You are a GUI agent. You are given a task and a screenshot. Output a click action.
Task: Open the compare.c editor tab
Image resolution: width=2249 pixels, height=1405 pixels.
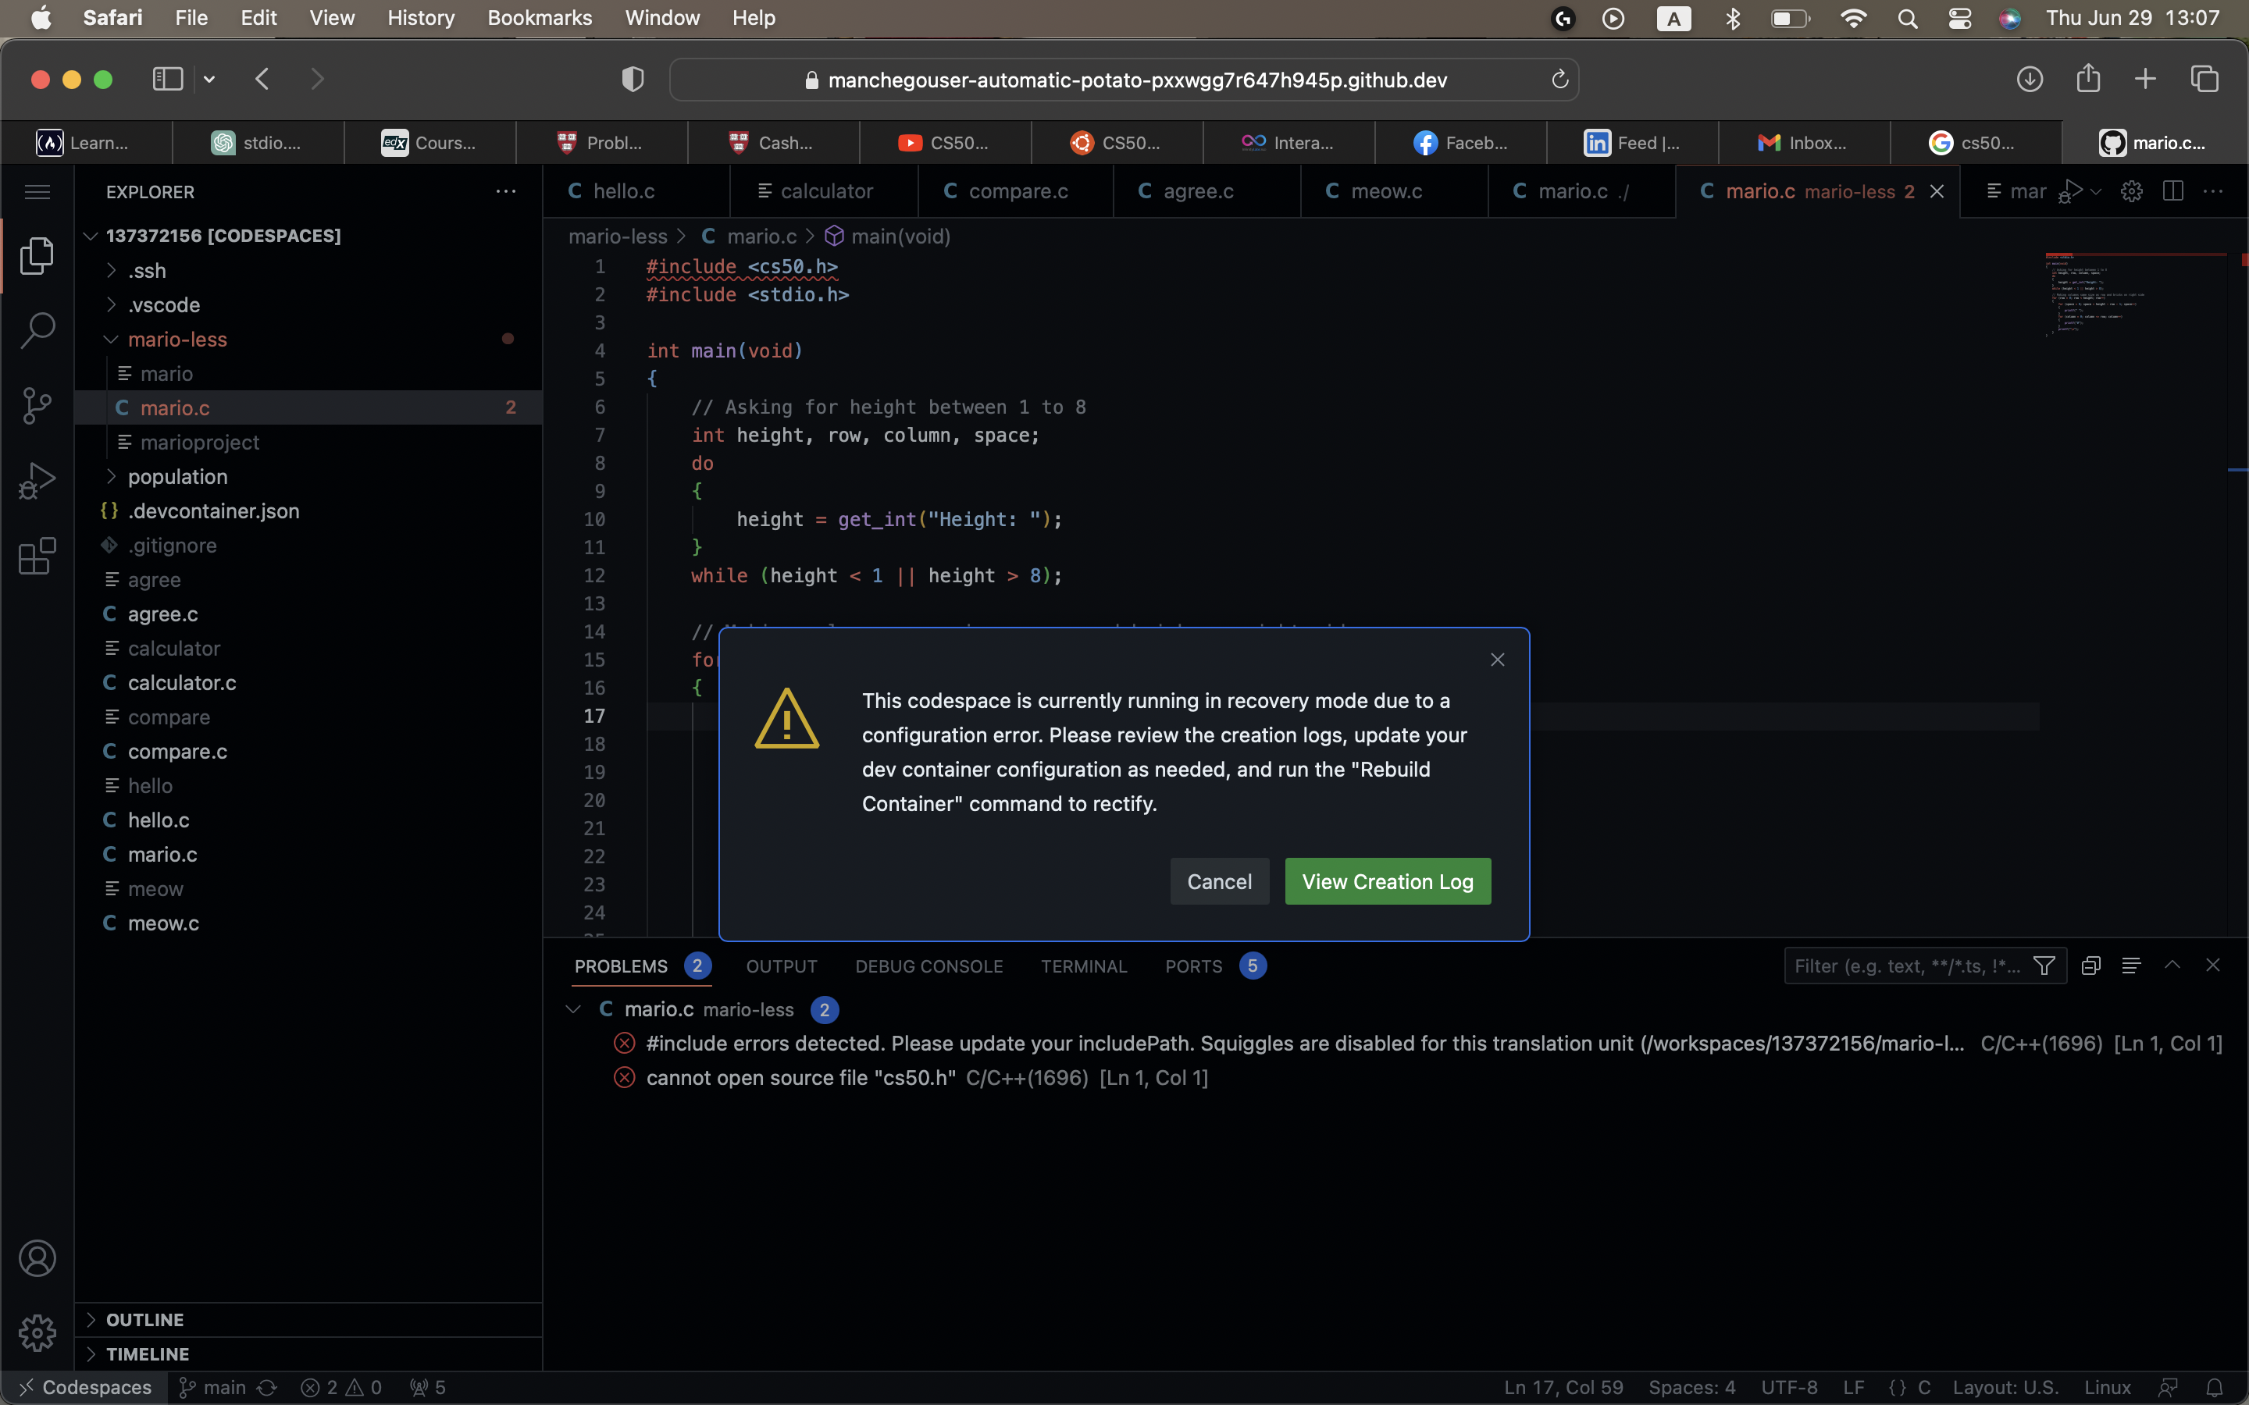click(1017, 191)
